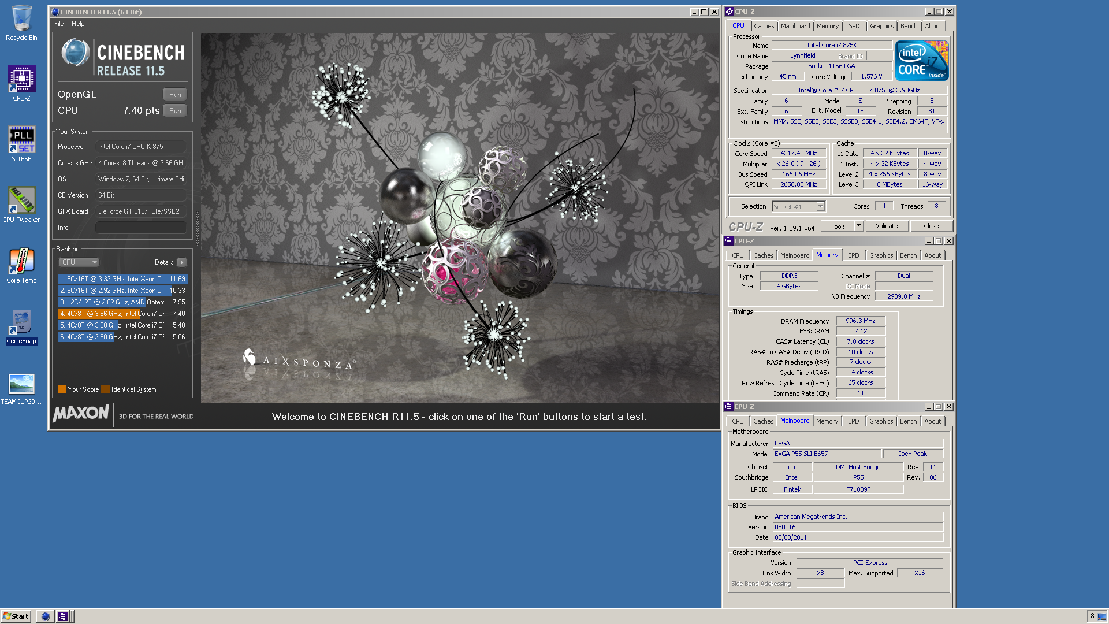Select ranking row 4C/8T @ 2.80 GHz

(x=122, y=337)
